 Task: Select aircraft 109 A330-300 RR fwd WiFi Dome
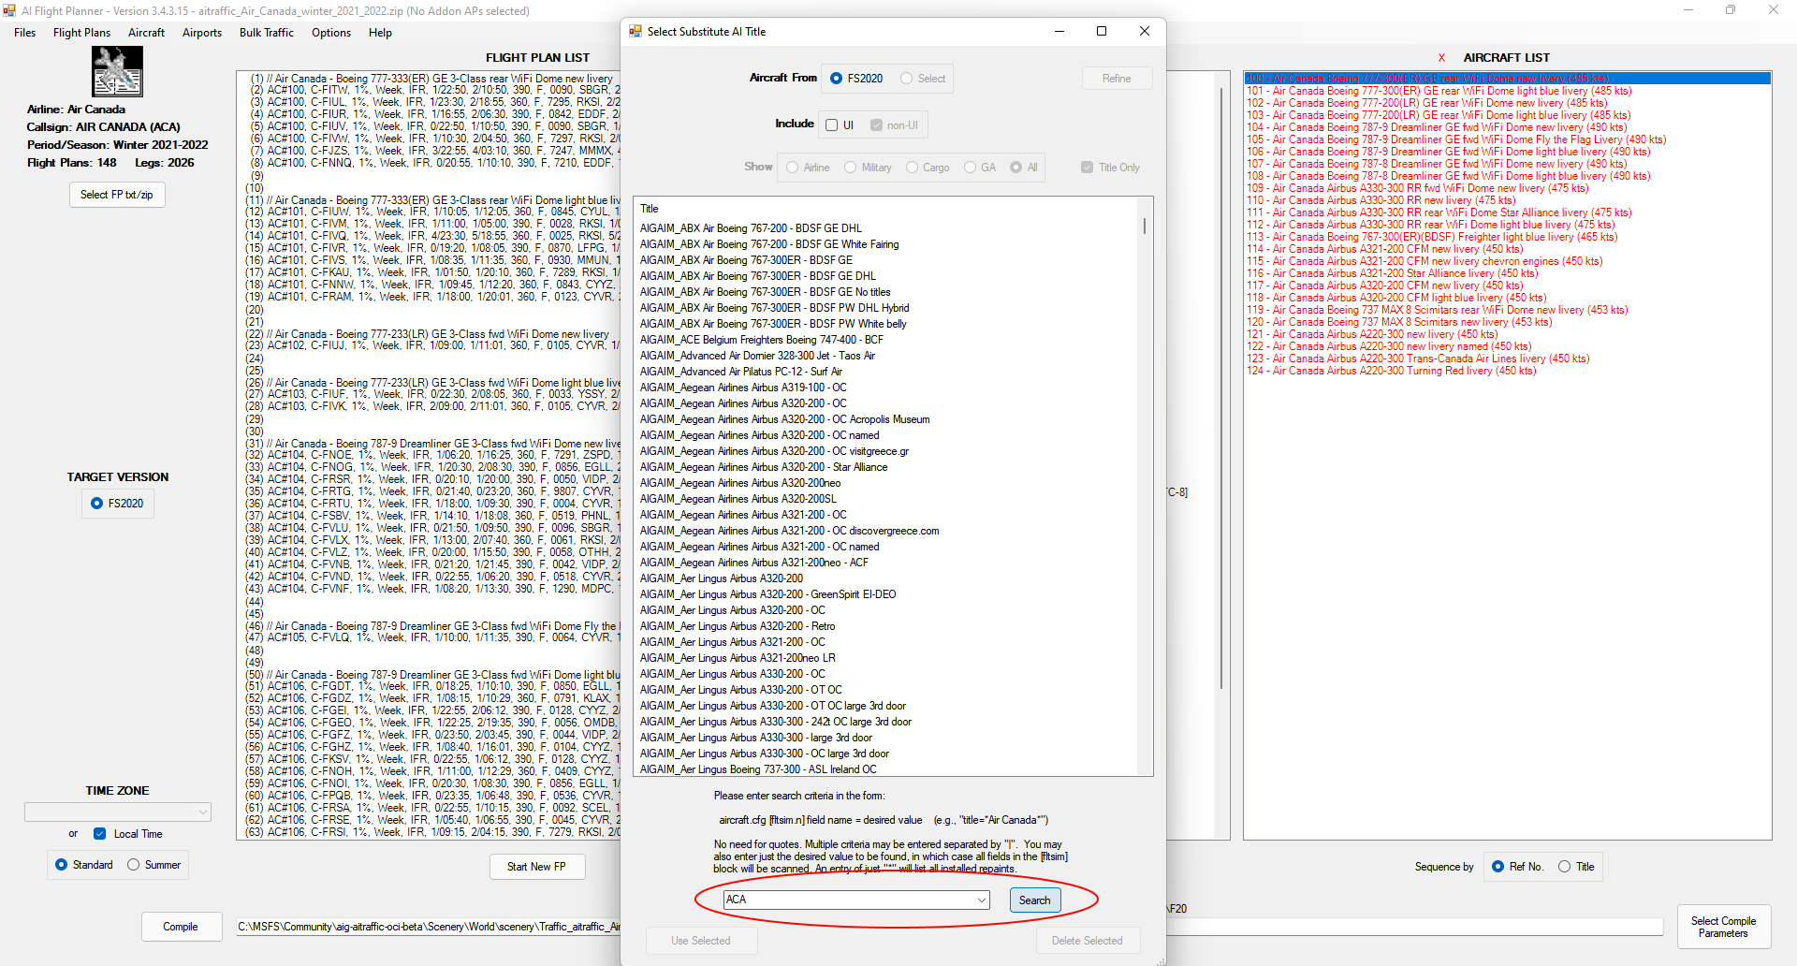pos(1417,188)
